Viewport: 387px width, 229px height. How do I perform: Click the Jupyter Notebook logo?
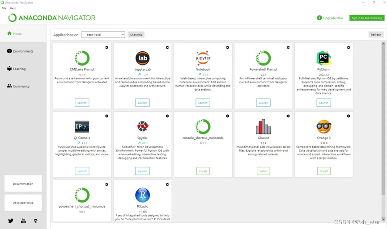click(203, 58)
